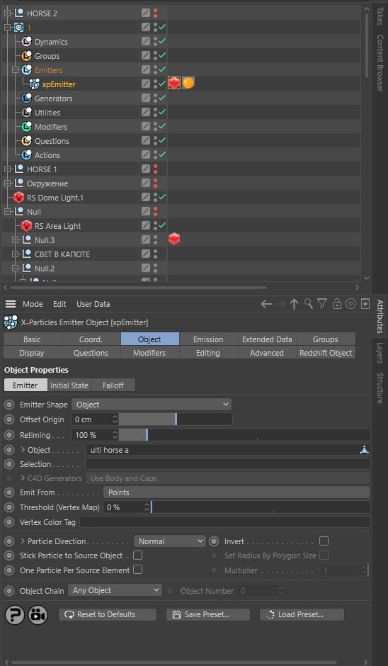Go back with the left arrow in Attributes
The image size is (388, 666).
point(266,304)
